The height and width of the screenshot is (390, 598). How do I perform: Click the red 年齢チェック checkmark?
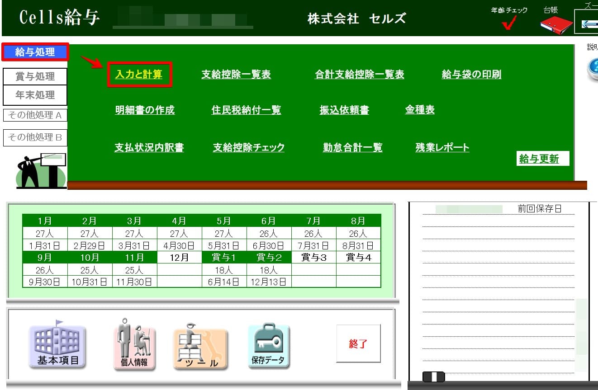click(x=509, y=23)
